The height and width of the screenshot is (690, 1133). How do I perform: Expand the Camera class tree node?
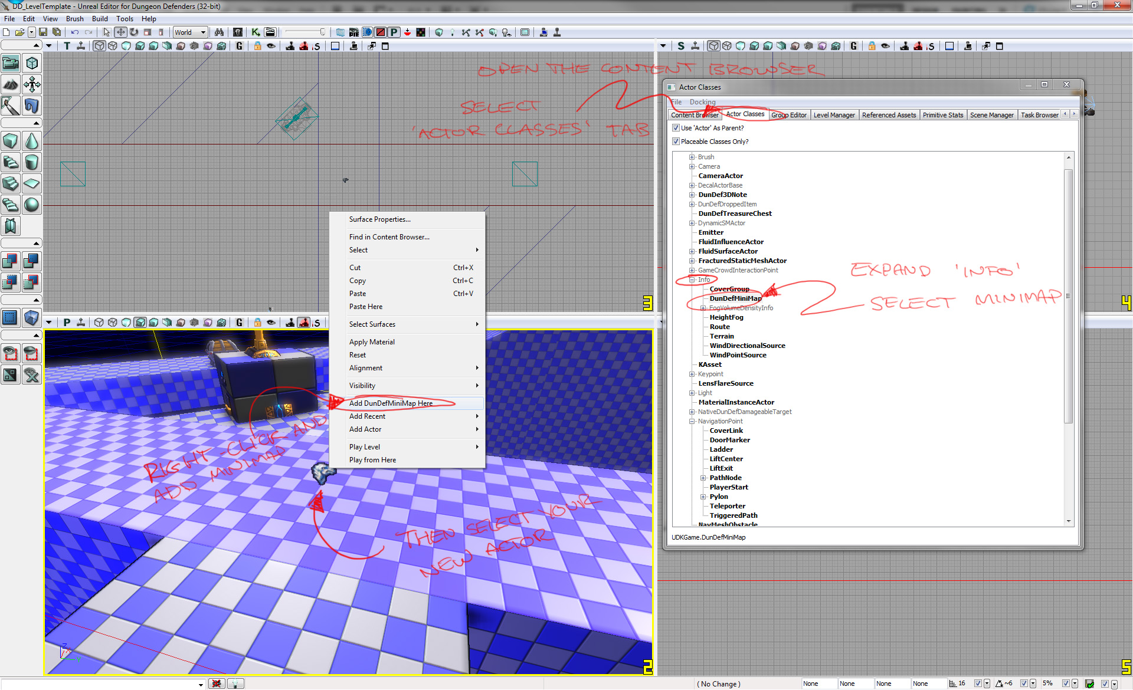click(x=692, y=166)
